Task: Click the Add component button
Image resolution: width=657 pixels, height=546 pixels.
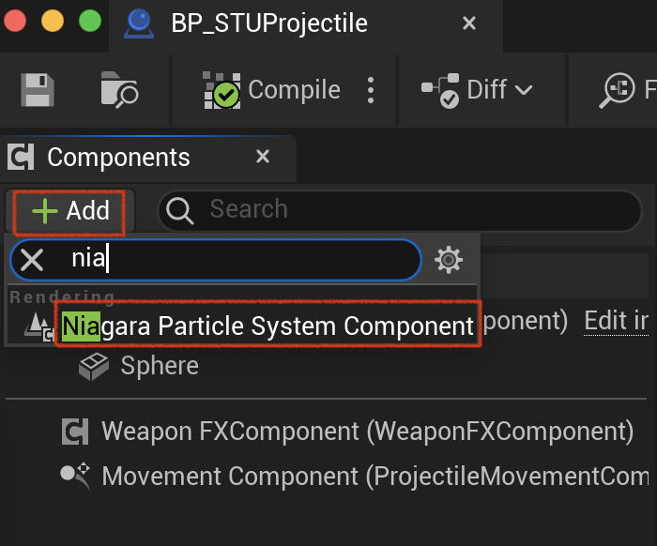Action: coord(69,210)
